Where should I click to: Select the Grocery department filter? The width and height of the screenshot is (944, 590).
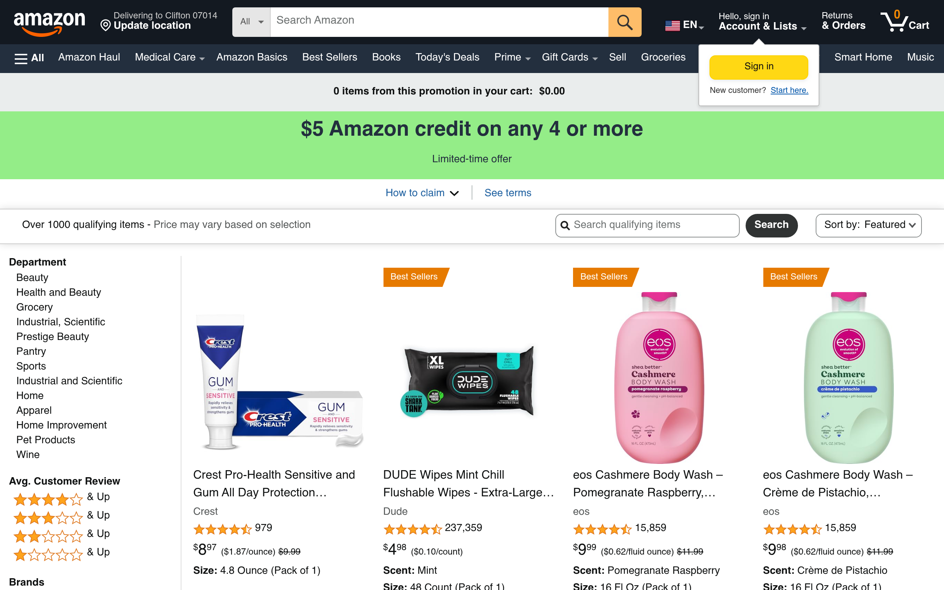[x=34, y=307]
